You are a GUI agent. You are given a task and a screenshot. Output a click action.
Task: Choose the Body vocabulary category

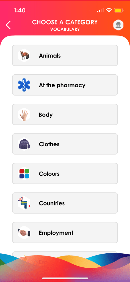click(65, 114)
